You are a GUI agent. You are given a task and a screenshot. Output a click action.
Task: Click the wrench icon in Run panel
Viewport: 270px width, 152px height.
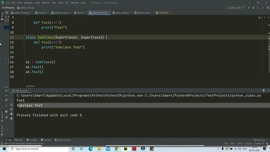point(6,100)
